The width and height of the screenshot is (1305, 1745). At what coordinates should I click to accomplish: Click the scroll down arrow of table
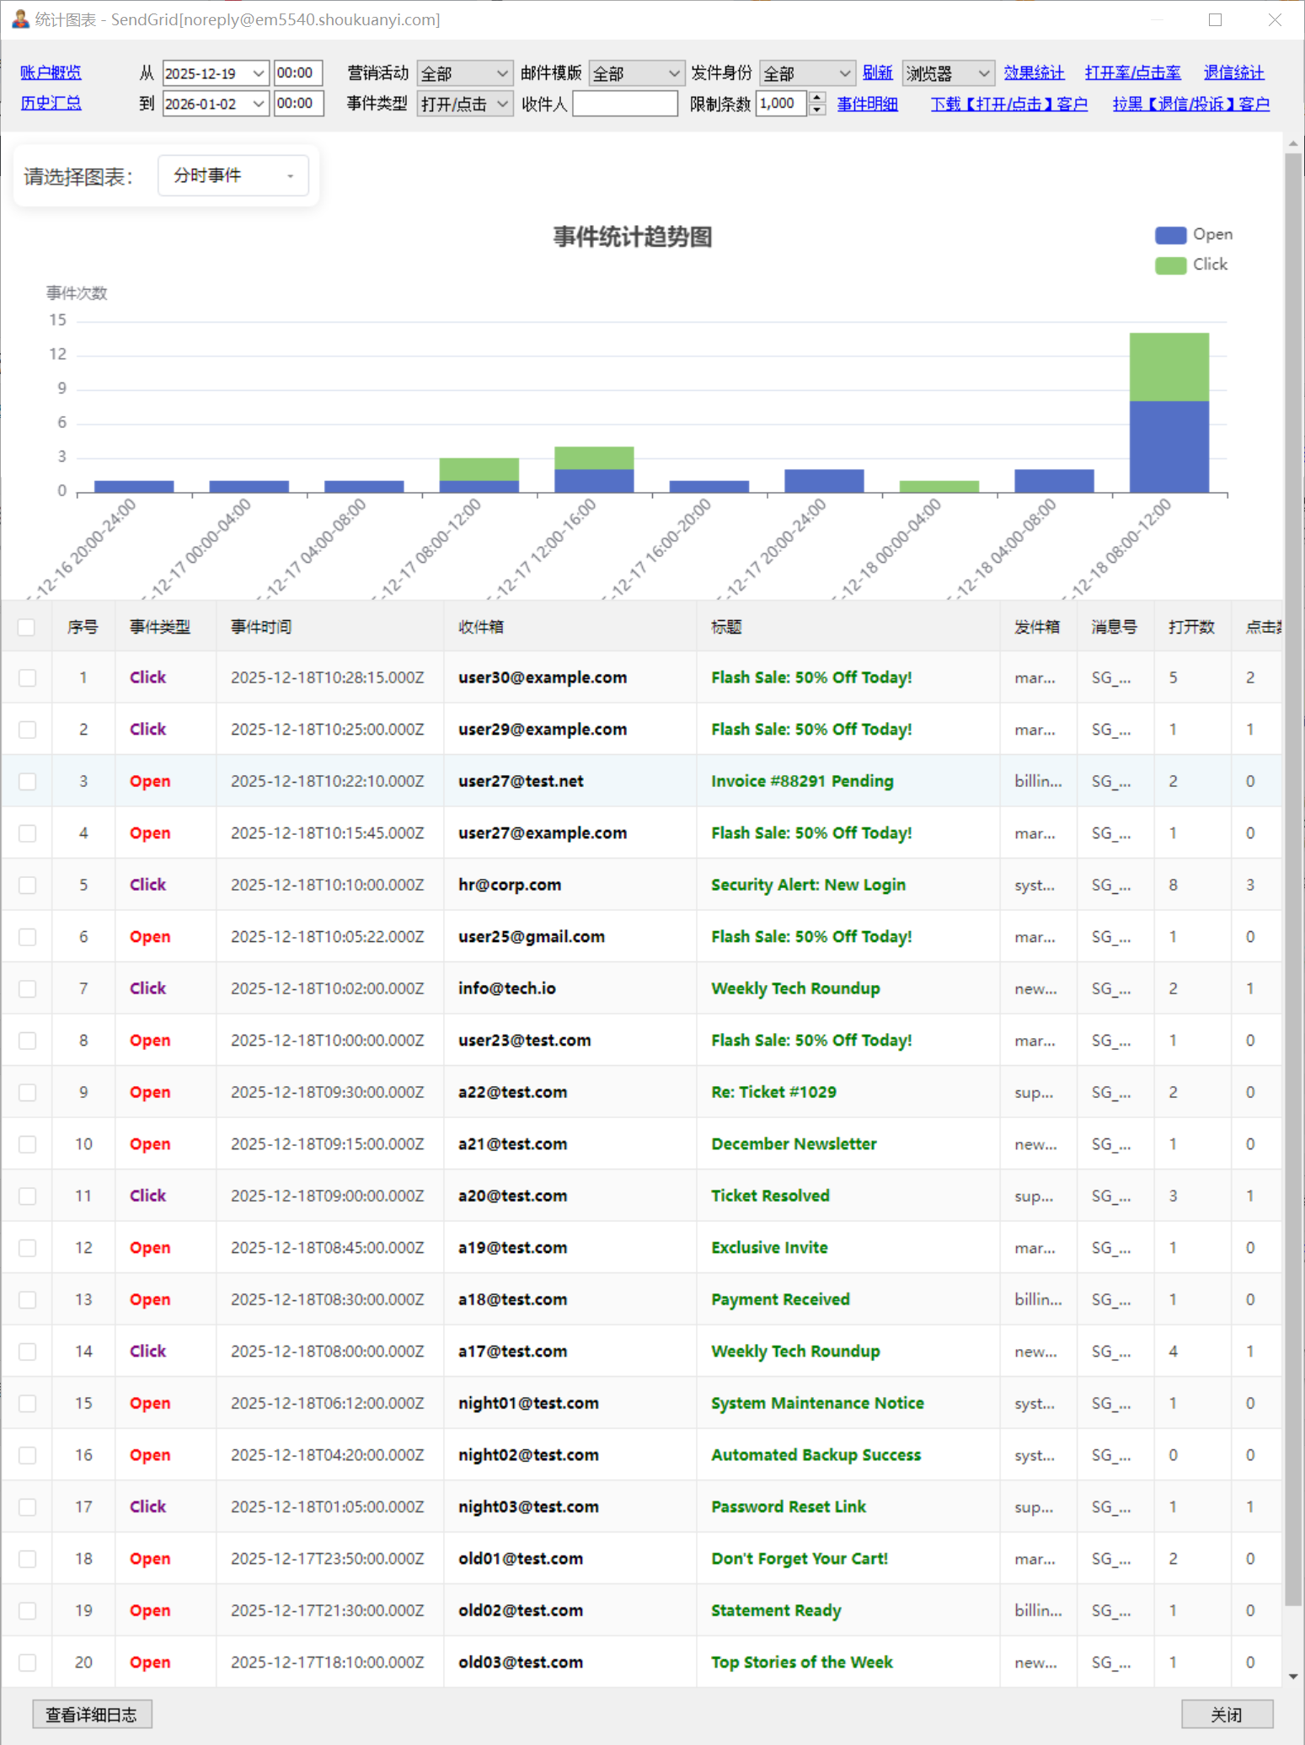tap(1293, 1677)
